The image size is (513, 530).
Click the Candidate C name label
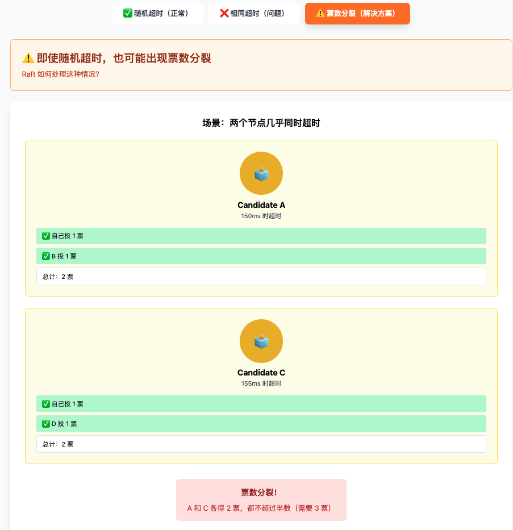(x=261, y=373)
